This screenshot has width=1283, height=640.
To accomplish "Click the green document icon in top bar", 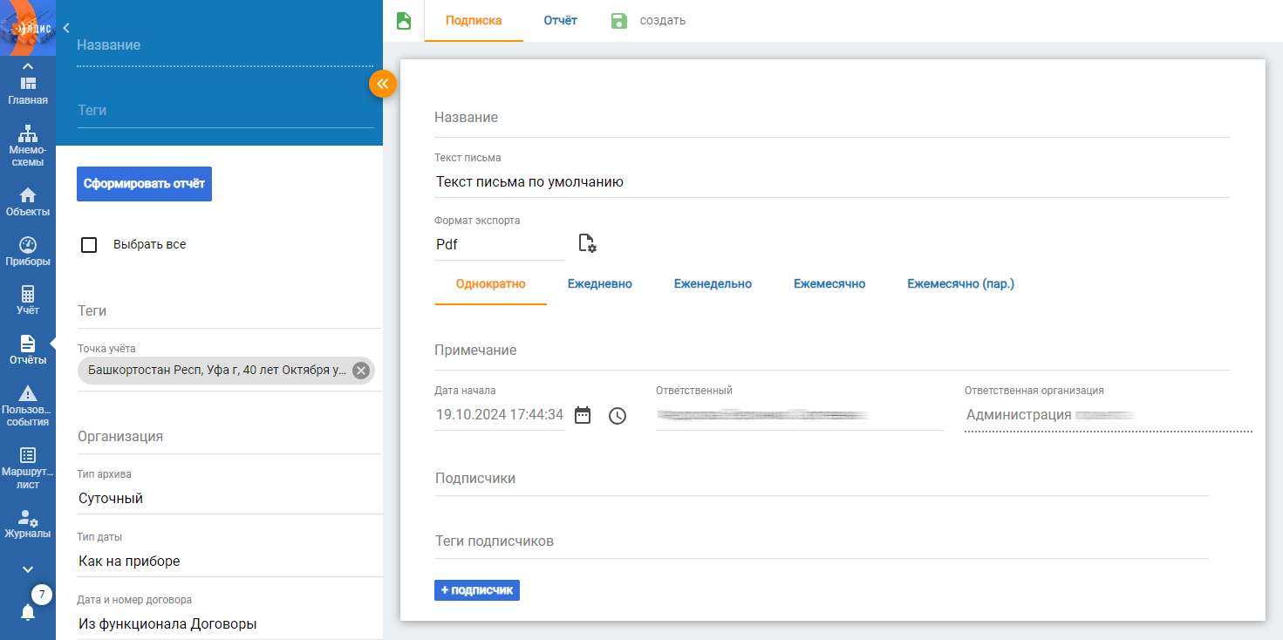I will tap(404, 21).
